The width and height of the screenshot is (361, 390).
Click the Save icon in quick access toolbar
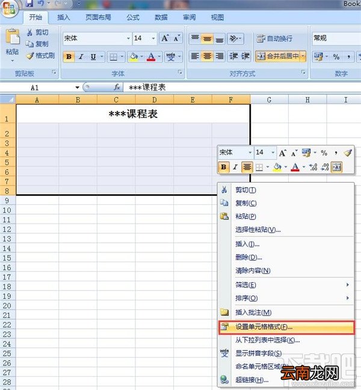(29, 3)
